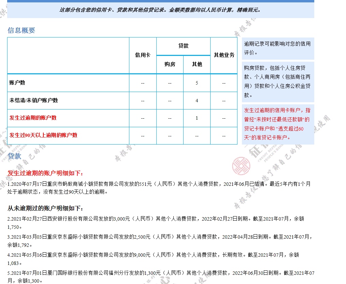
Task: Select the 信用卡 cell in the 未结清/未销户账户数 row
Action: (x=143, y=101)
